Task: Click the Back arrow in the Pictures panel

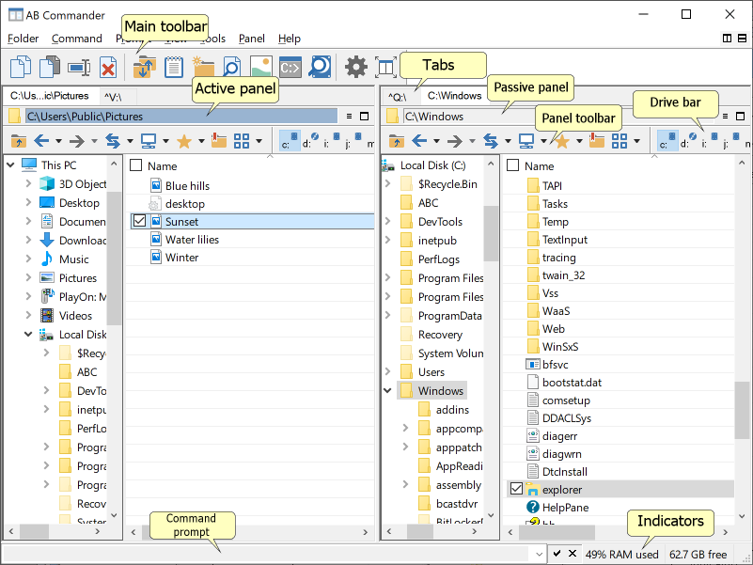Action: tap(41, 141)
